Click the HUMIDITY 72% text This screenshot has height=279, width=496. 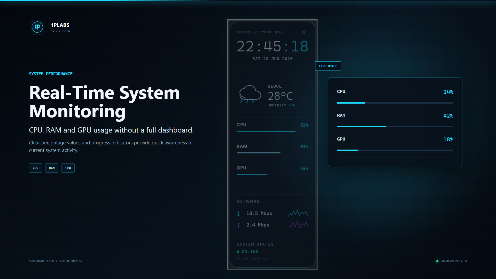click(x=281, y=105)
